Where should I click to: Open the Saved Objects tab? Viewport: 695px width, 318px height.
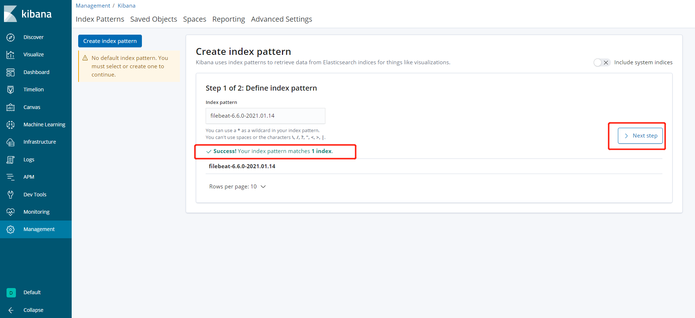153,19
